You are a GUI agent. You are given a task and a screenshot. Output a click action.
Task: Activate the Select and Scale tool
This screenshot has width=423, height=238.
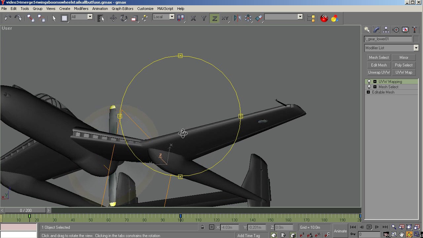point(135,18)
